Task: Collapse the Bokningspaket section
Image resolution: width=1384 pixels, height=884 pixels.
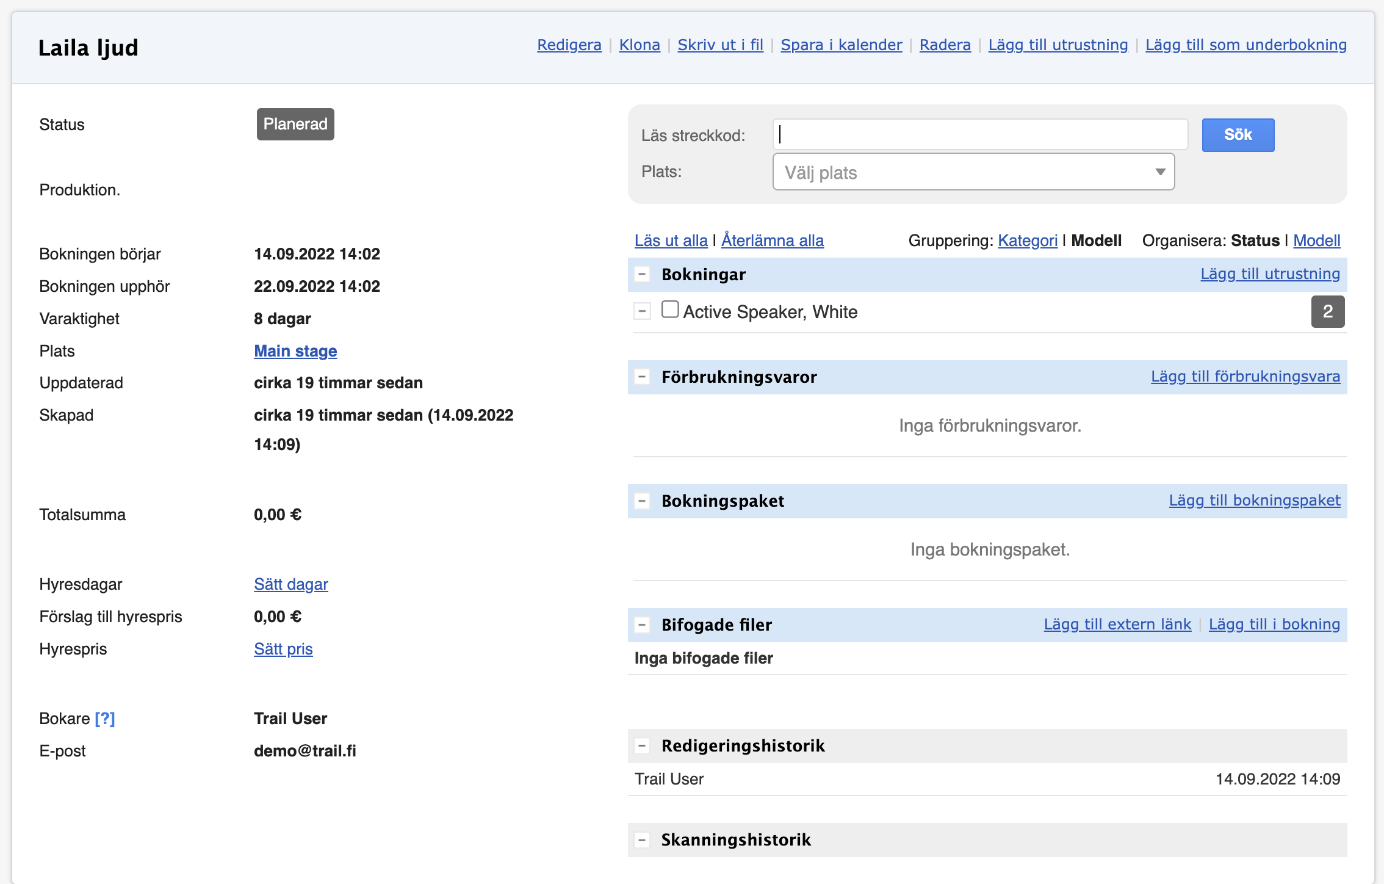Action: pyautogui.click(x=641, y=501)
